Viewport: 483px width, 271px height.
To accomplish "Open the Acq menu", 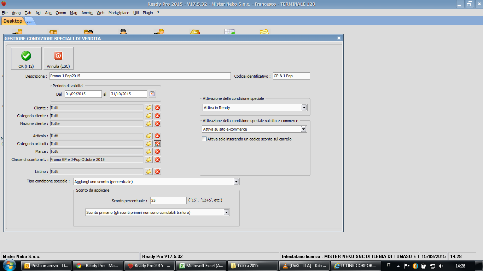I will coord(48,13).
